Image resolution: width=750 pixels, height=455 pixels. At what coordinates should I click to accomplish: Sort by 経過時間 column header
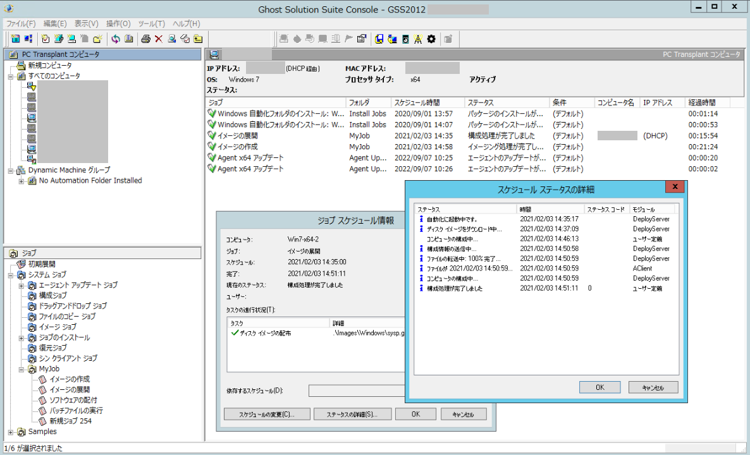[708, 103]
